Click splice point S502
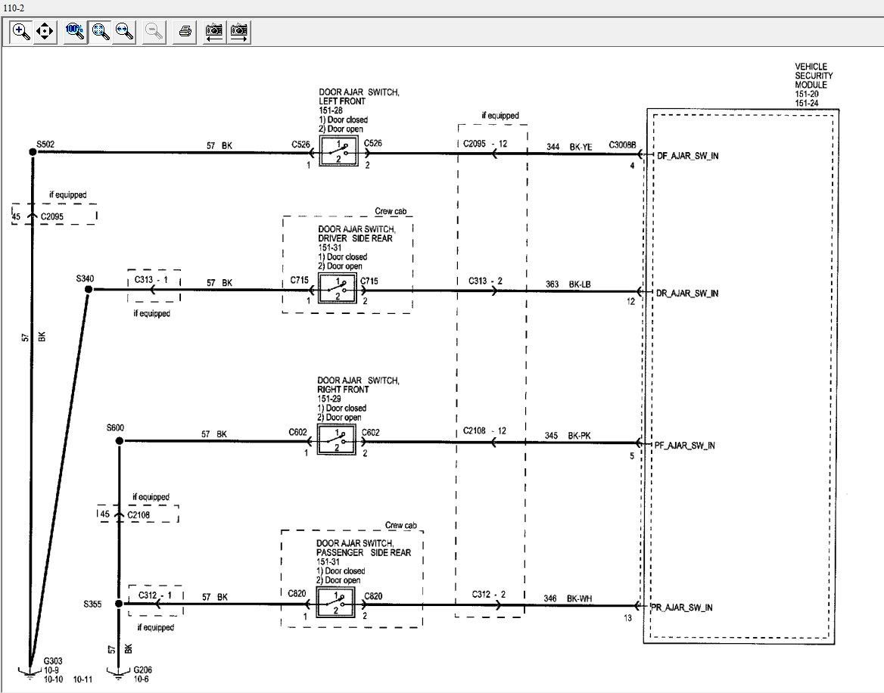The height and width of the screenshot is (693, 884). (33, 152)
